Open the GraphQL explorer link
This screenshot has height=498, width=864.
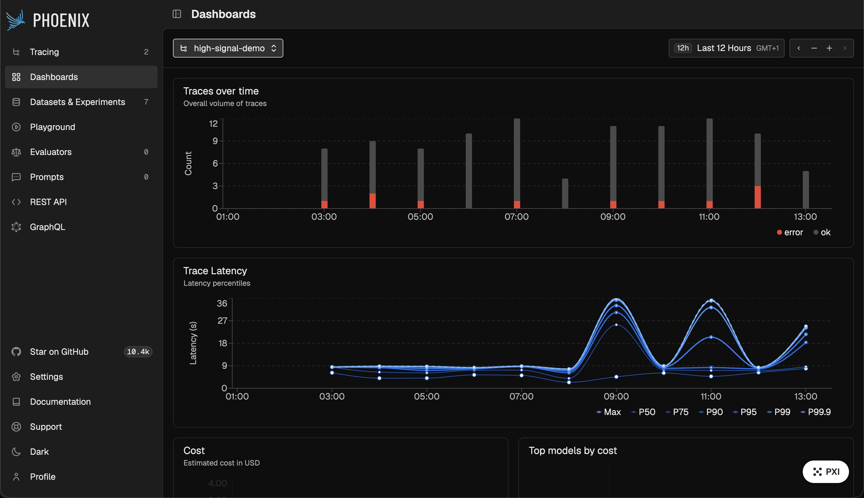point(81,227)
